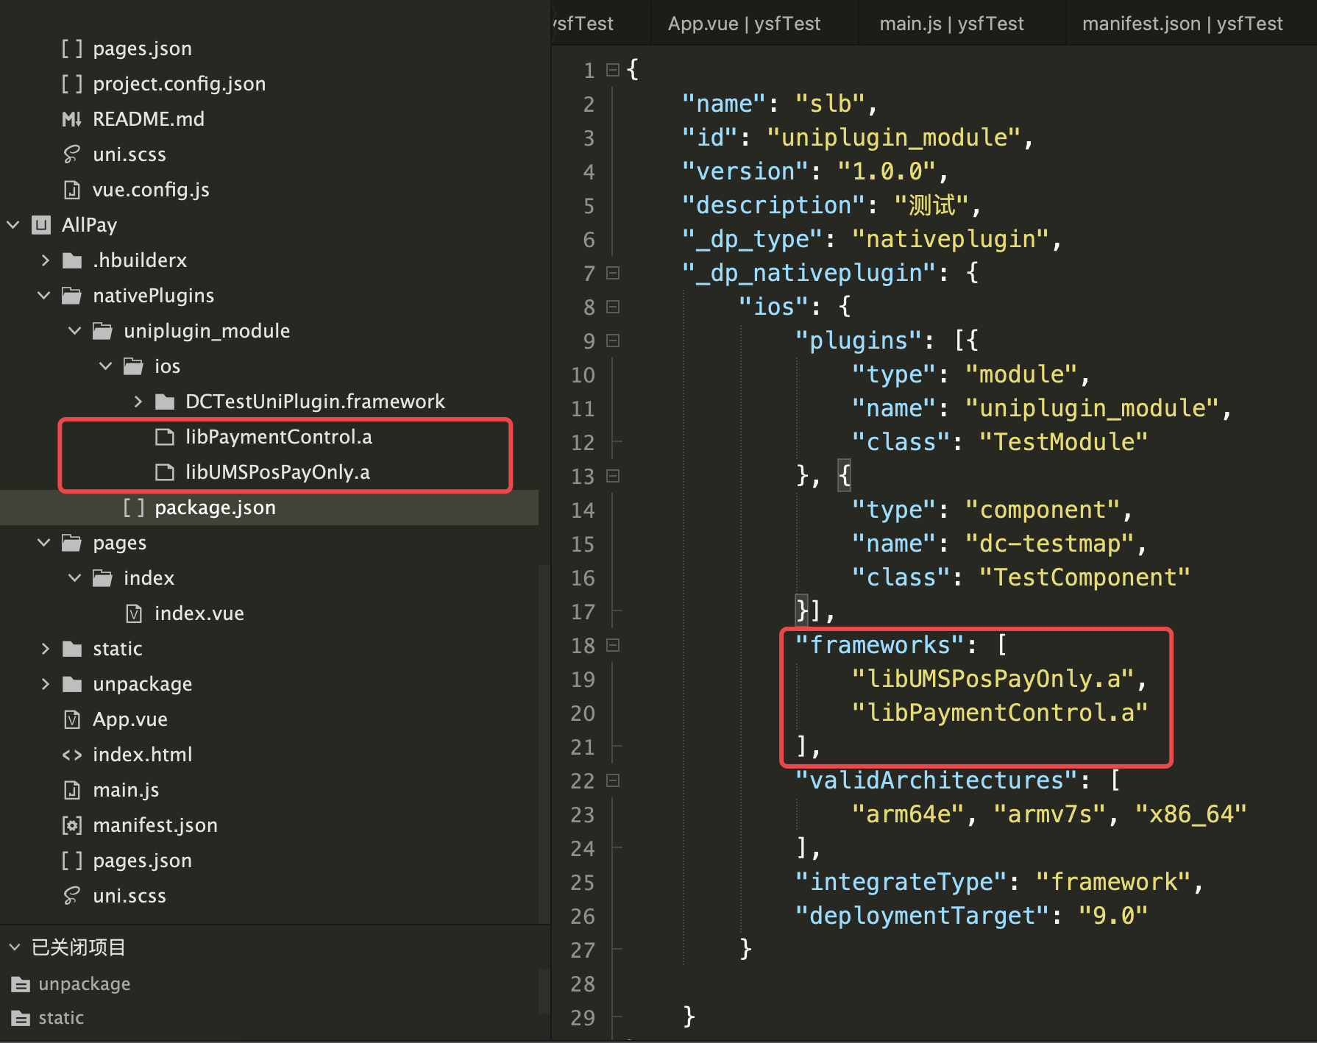The height and width of the screenshot is (1043, 1317).
Task: Click the settings icon beside manifest.json
Action: click(x=72, y=825)
